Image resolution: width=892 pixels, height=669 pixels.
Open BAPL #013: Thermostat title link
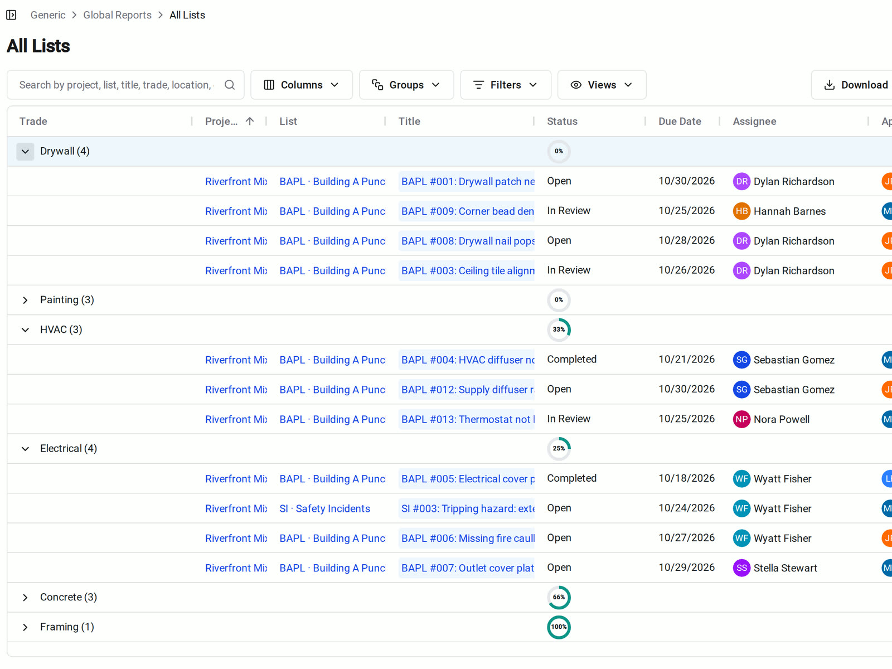click(467, 419)
